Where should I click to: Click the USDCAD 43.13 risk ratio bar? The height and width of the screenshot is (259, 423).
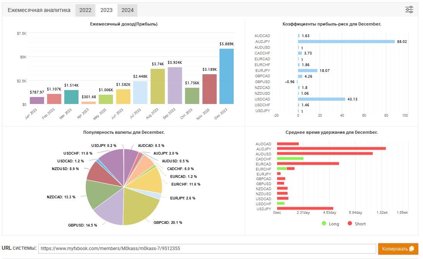pyautogui.click(x=322, y=99)
